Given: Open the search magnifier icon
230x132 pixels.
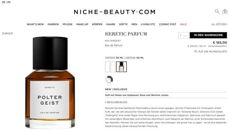Looking at the screenshot, I should [217, 12].
